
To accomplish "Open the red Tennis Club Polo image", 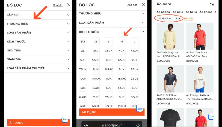I will 200,36.
